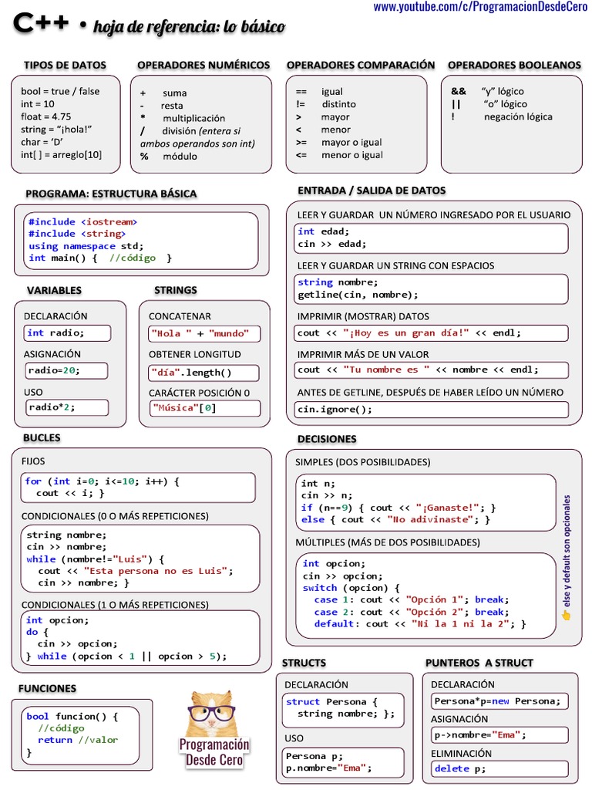The height and width of the screenshot is (790, 592).
Task: Click the 'BUCLES' section heading
Action: coord(42,438)
